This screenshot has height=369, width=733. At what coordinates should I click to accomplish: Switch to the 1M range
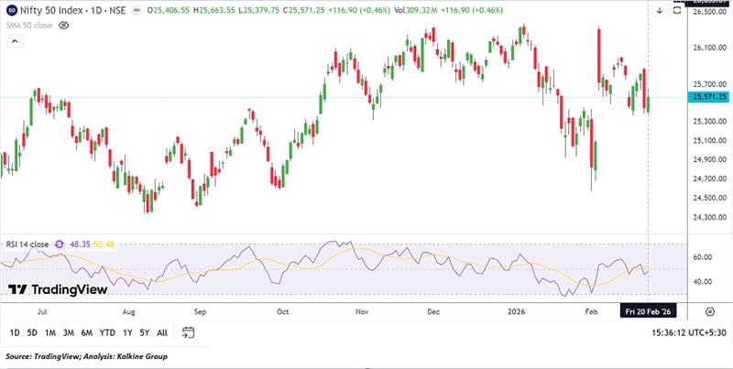point(51,332)
